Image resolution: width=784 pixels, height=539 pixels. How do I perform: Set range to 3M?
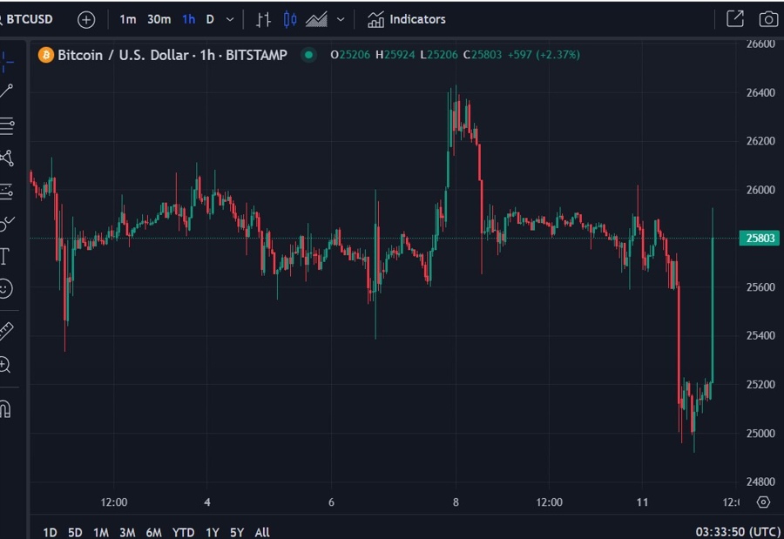click(127, 532)
